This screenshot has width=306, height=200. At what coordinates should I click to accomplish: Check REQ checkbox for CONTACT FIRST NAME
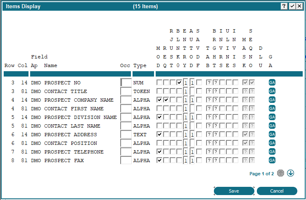coord(166,108)
